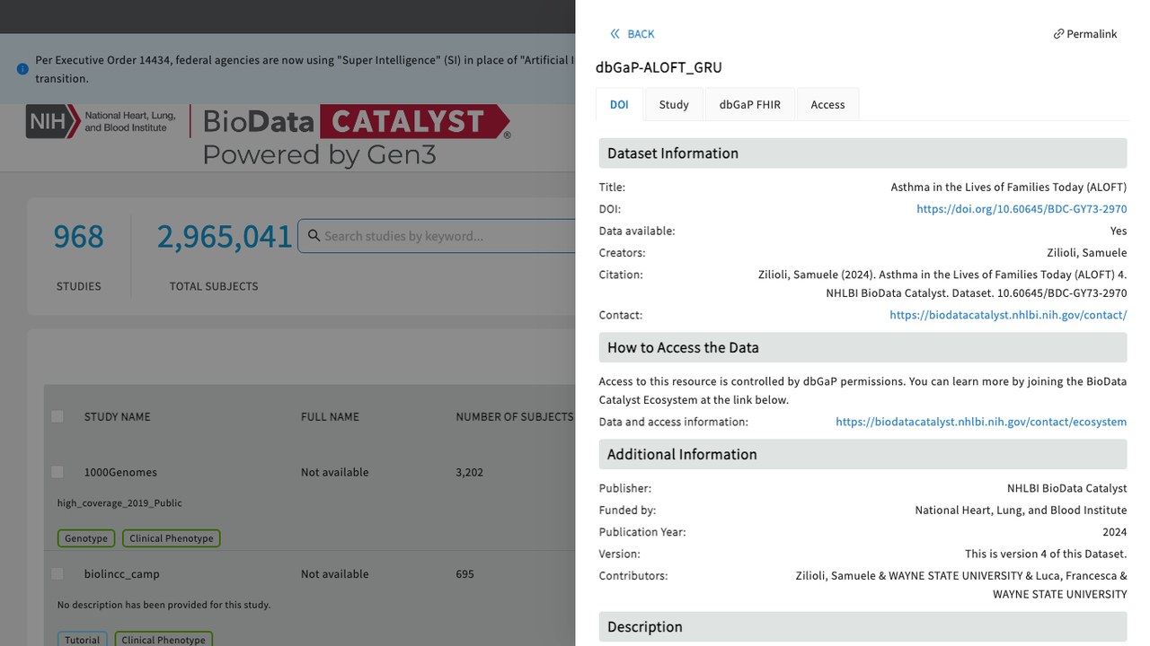Screen dimensions: 1150x646
Task: Click the high_coverage_2019_Public description
Action: click(x=119, y=503)
